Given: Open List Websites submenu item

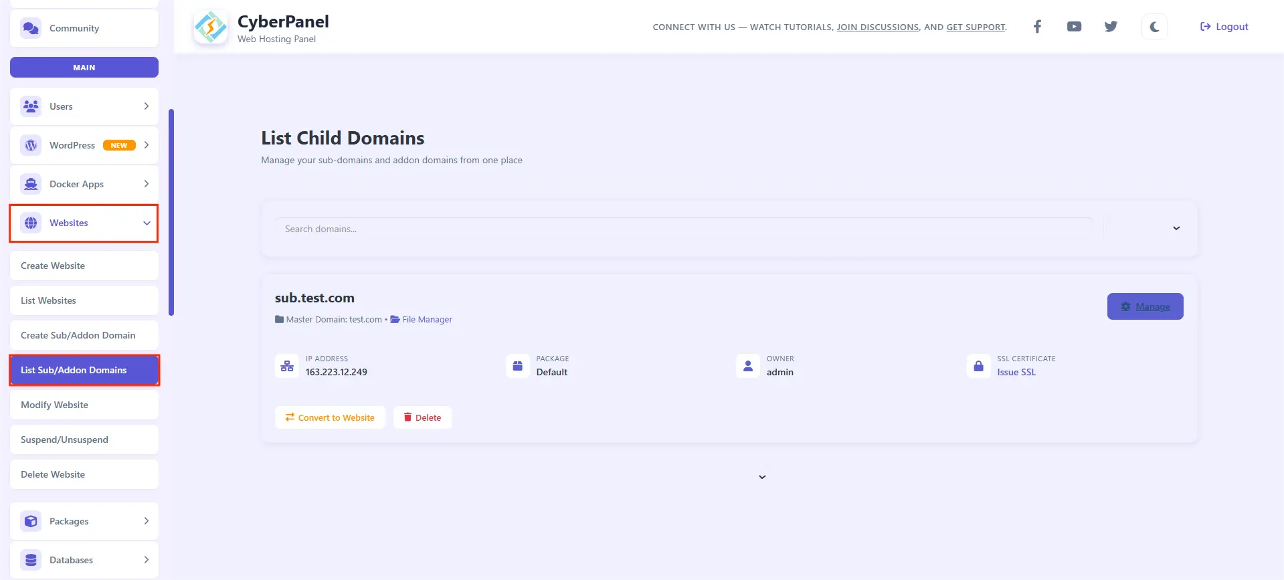Looking at the screenshot, I should [x=84, y=300].
